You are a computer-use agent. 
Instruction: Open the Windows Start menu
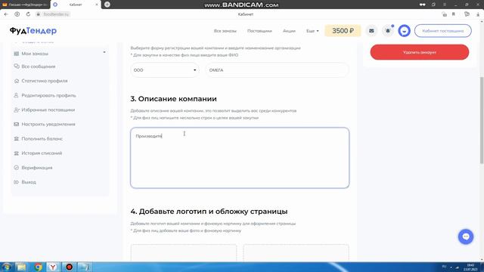click(7, 267)
